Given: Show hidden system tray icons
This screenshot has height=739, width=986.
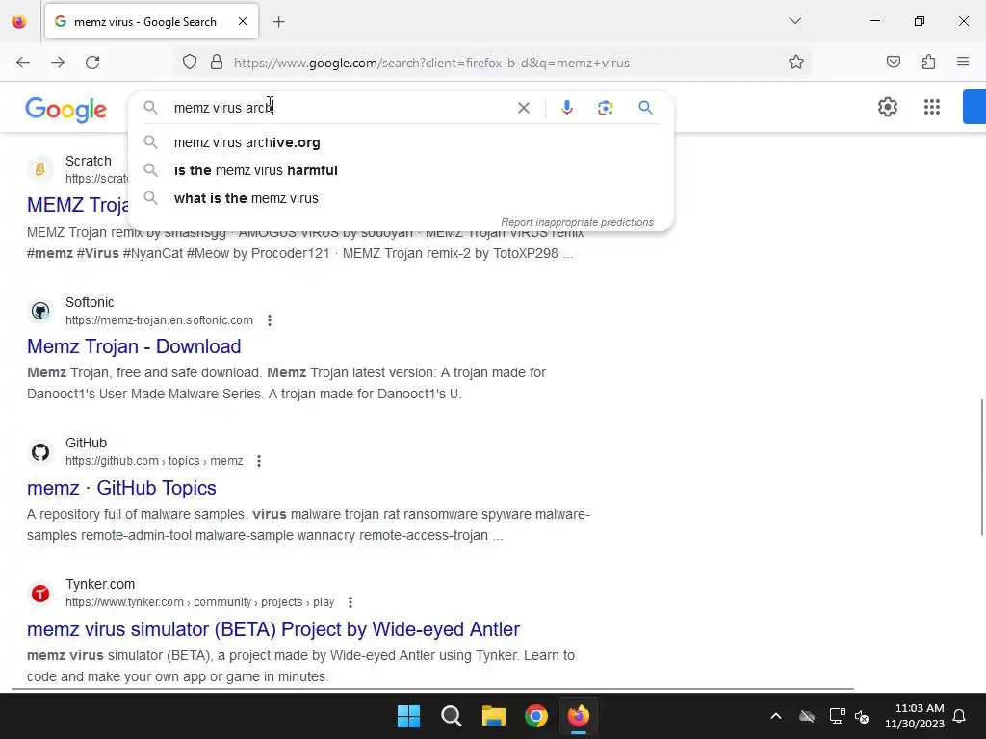Looking at the screenshot, I should [x=776, y=716].
